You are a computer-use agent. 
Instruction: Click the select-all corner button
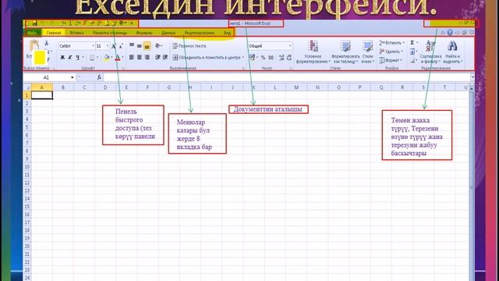click(x=27, y=87)
